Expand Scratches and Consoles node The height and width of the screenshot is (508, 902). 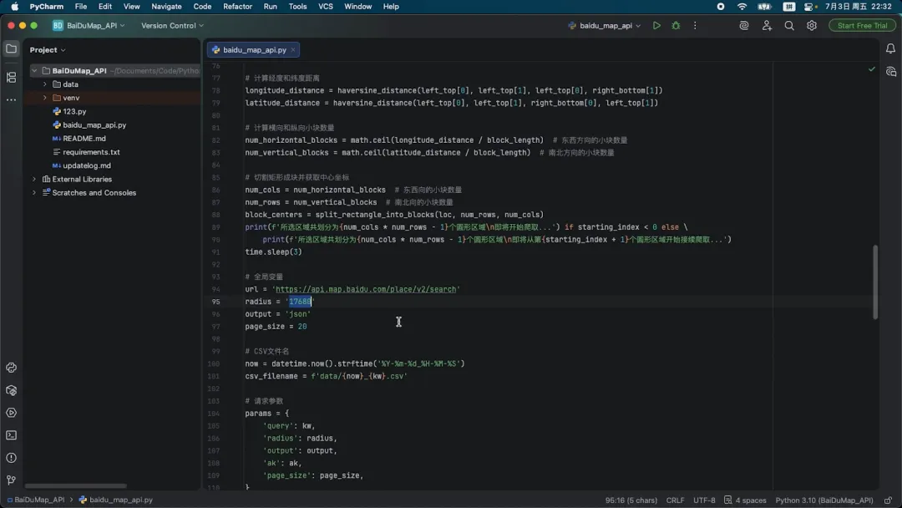(34, 193)
